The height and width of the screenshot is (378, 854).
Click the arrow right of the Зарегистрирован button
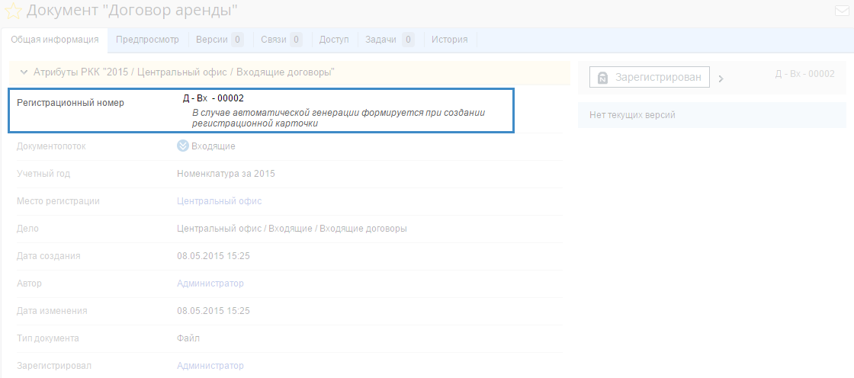pos(721,78)
